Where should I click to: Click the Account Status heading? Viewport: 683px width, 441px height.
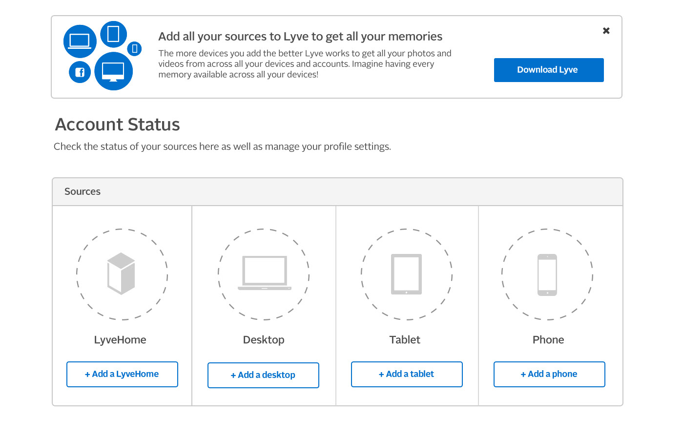click(x=118, y=125)
